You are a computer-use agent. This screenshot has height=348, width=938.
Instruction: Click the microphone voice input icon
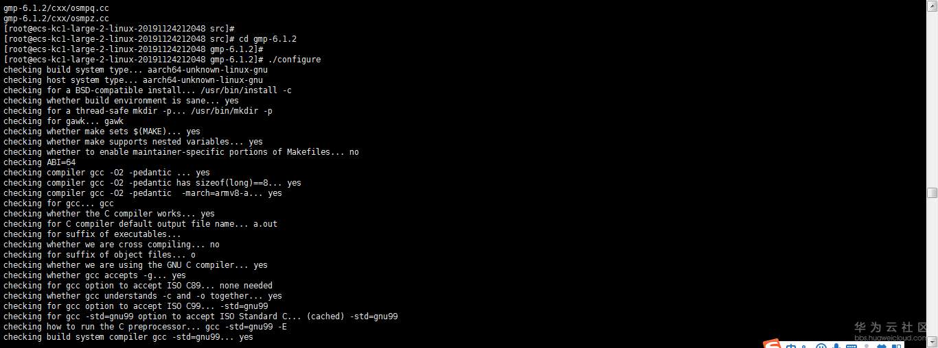[836, 346]
